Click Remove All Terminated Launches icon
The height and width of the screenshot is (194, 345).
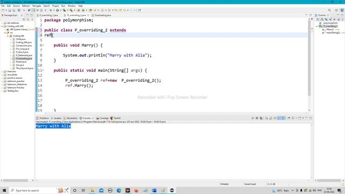click(261, 118)
